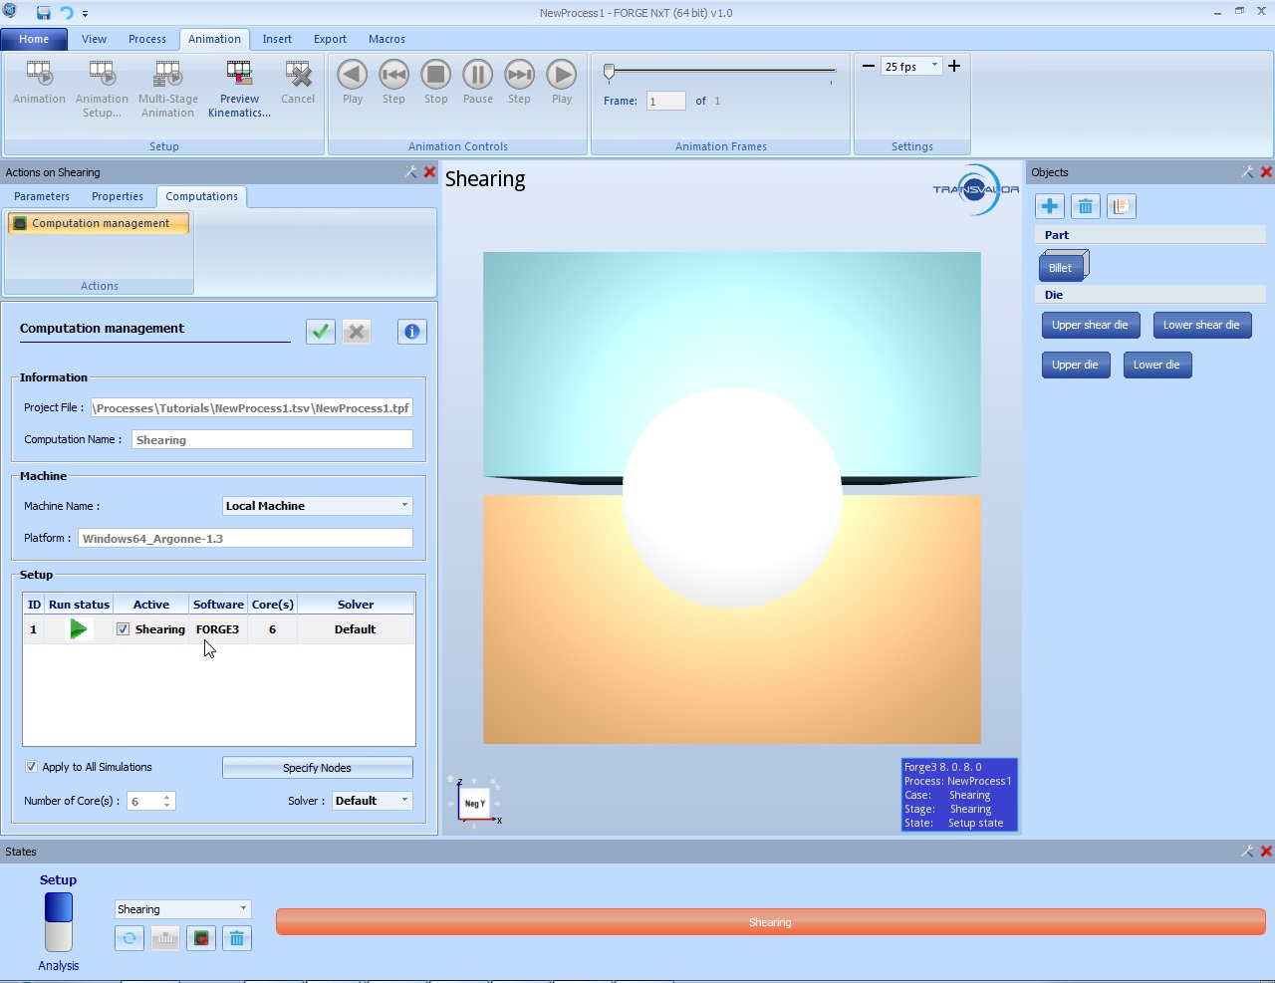Open settings wrench of the Actions panel
The image size is (1275, 983).
(x=410, y=172)
